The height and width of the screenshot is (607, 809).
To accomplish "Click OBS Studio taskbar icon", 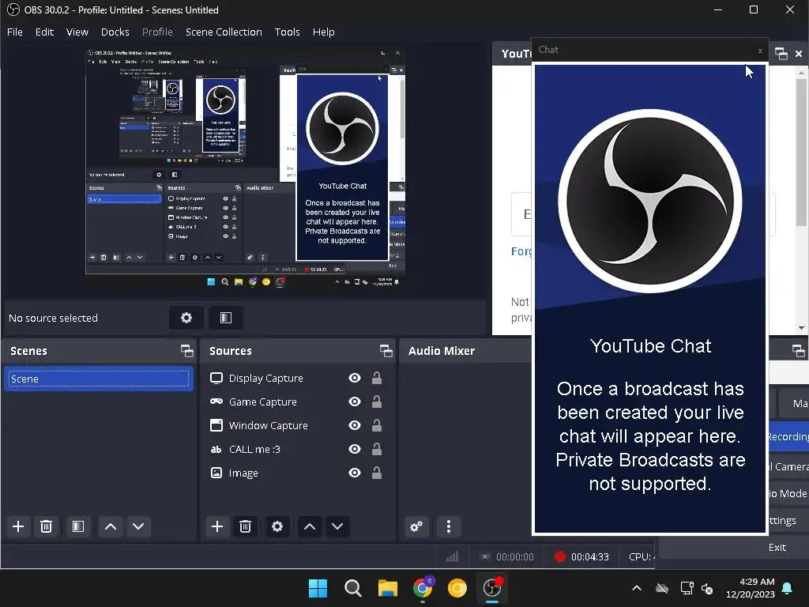I will coord(492,588).
